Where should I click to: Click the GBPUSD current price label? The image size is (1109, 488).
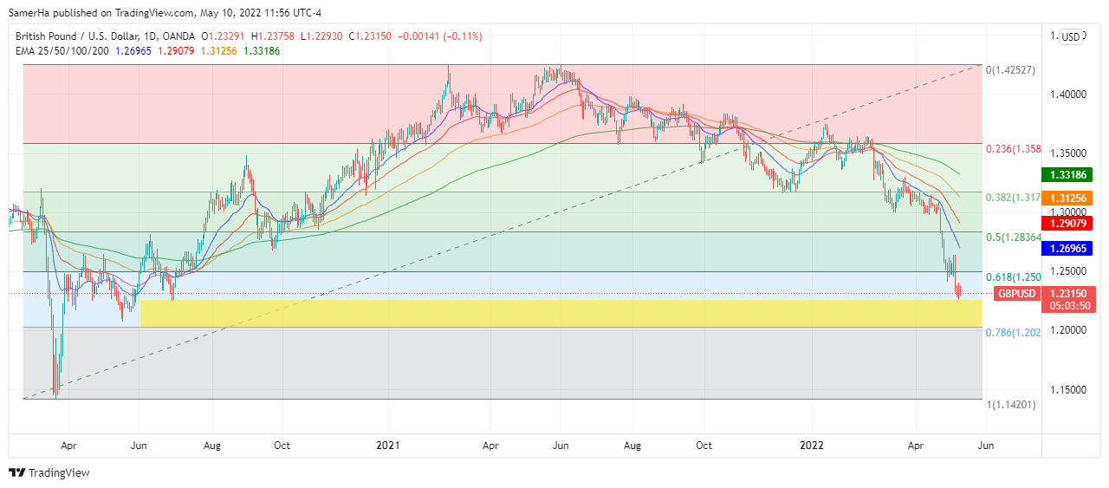click(x=1018, y=293)
